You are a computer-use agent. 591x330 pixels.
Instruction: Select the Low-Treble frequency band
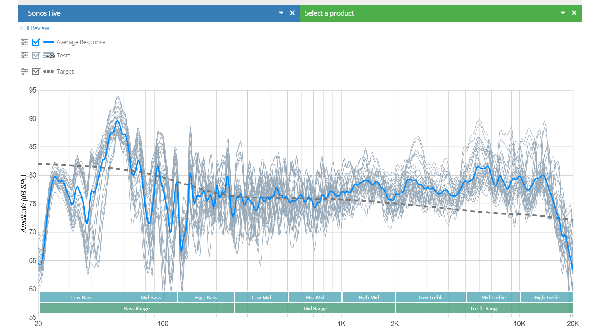[431, 297]
